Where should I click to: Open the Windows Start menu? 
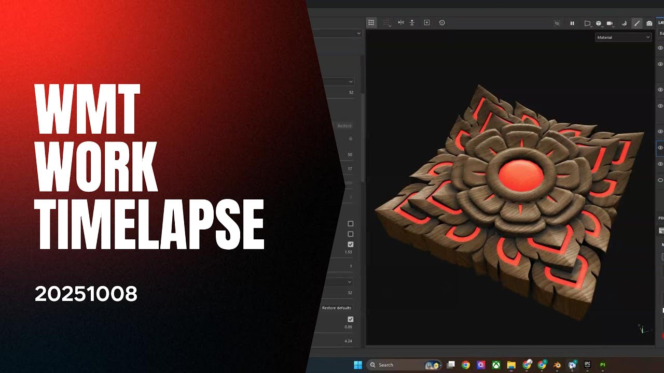pyautogui.click(x=357, y=365)
